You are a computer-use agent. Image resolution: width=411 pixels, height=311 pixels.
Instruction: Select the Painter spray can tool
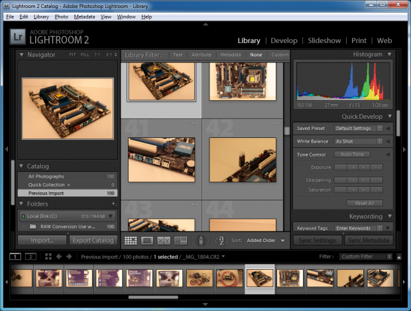tap(201, 240)
